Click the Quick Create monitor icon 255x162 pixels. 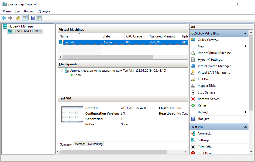coord(193,40)
